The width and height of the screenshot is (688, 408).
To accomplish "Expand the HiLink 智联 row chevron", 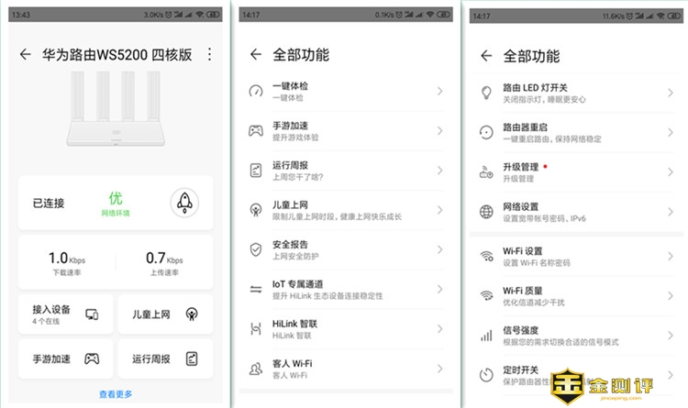I will click(439, 329).
